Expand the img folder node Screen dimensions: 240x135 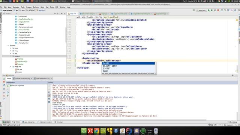click(11, 51)
